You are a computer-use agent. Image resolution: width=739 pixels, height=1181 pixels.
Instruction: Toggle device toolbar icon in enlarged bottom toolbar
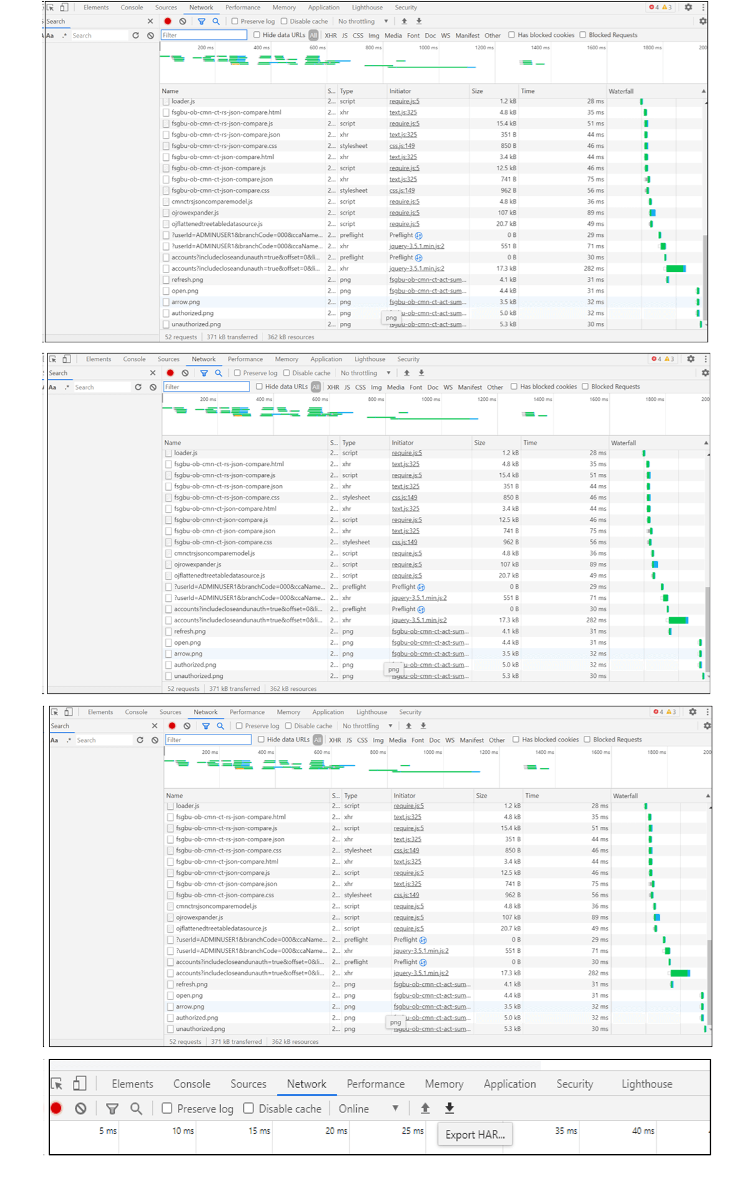pos(80,1084)
